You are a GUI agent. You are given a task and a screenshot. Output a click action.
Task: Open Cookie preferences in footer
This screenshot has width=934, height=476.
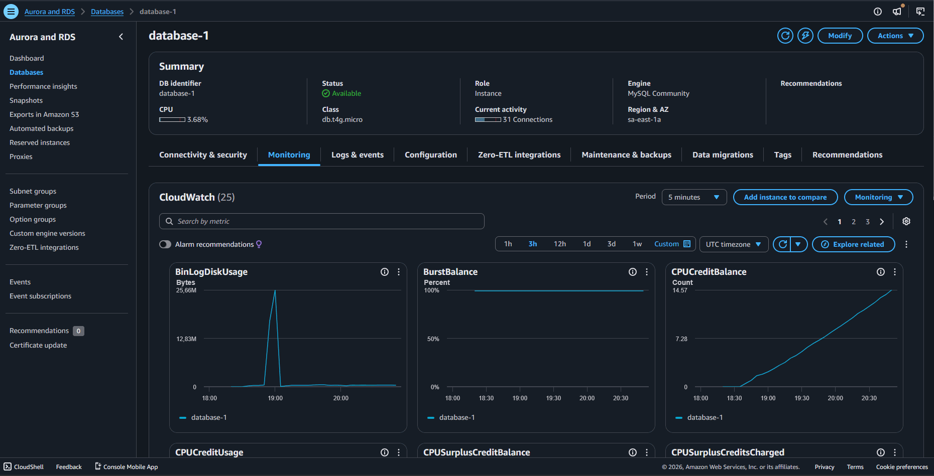tap(902, 467)
